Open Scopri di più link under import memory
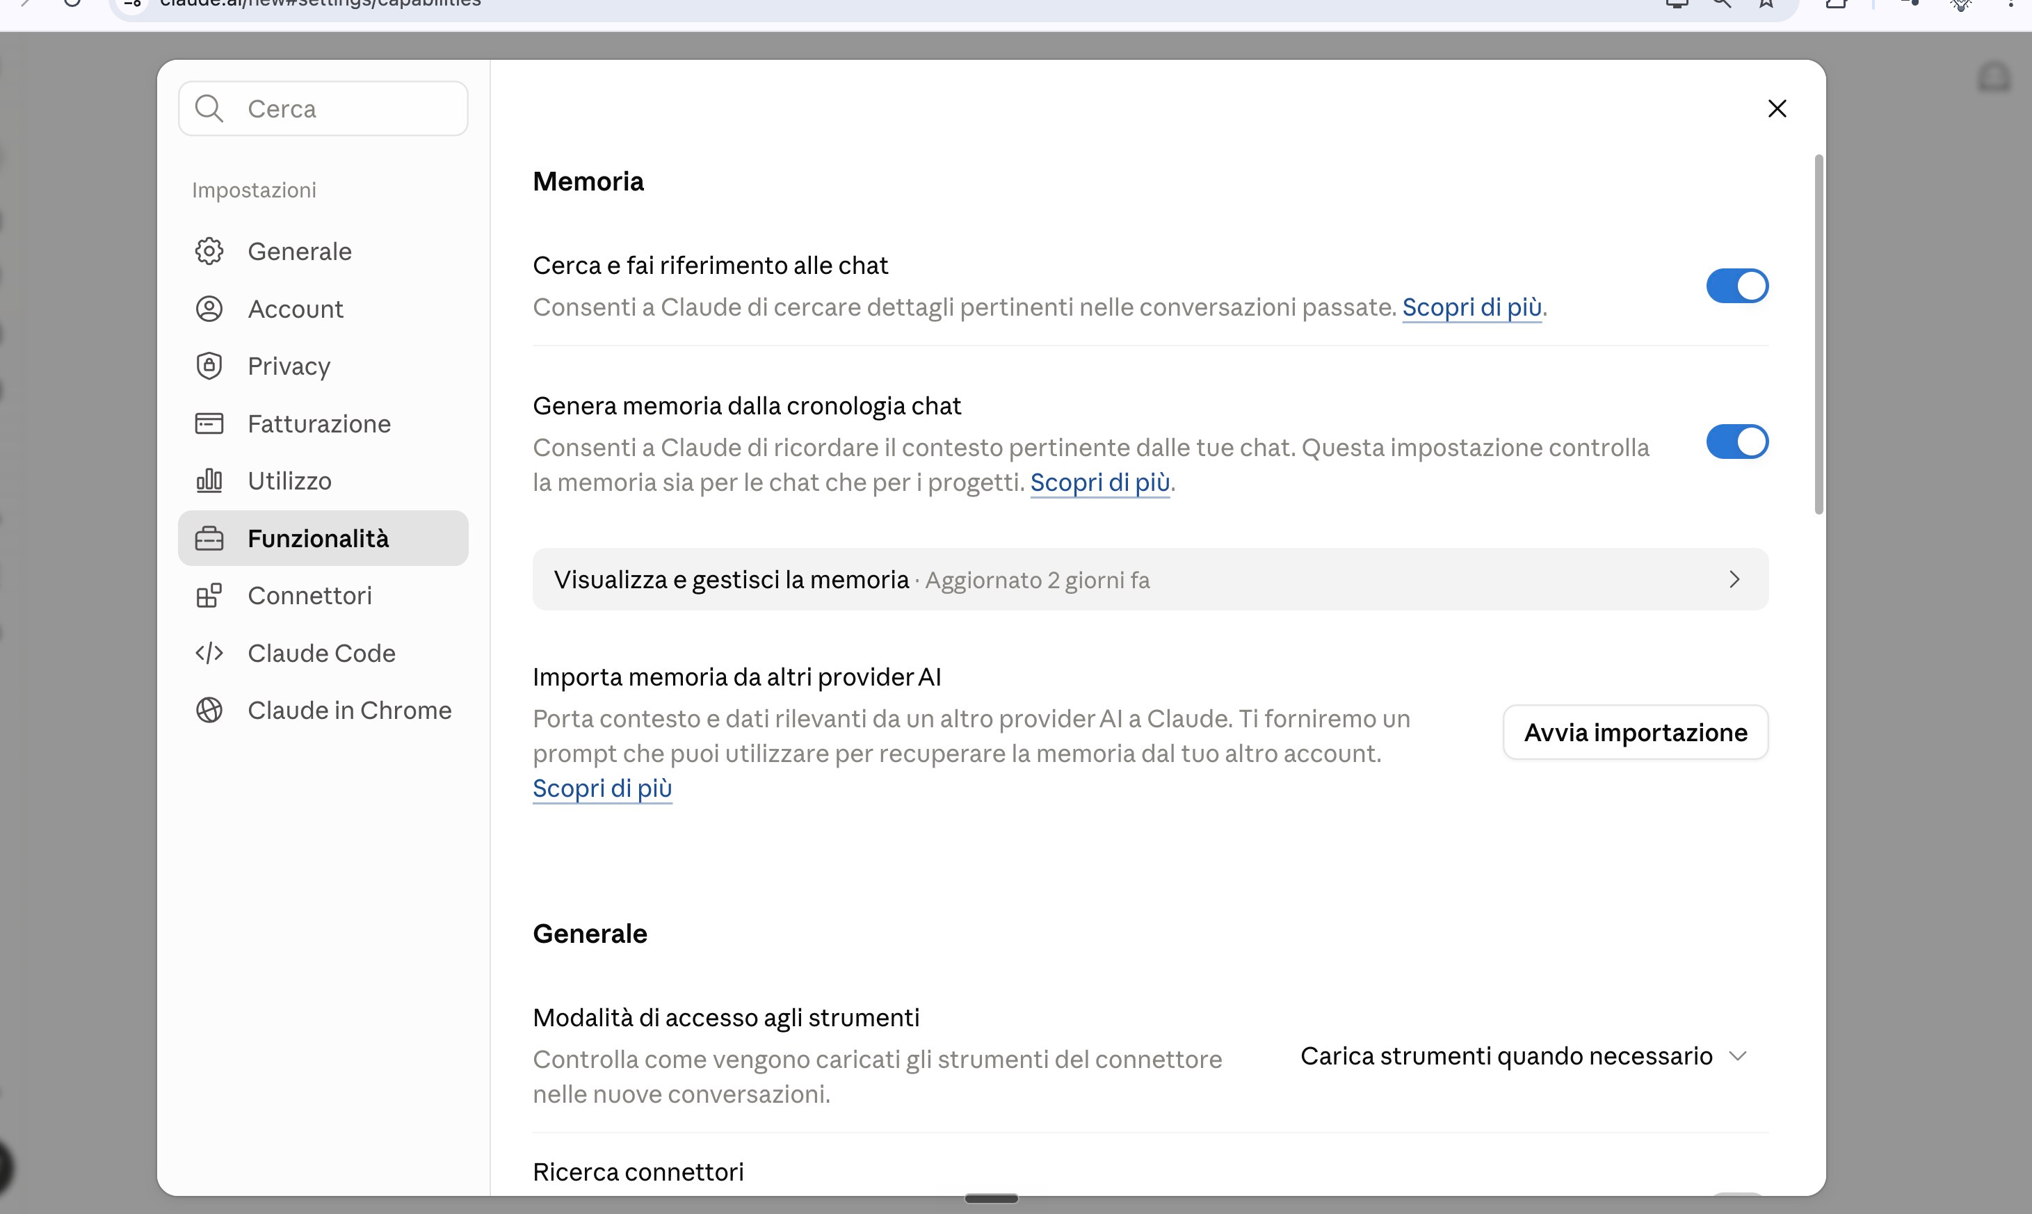The image size is (2032, 1214). coord(602,788)
